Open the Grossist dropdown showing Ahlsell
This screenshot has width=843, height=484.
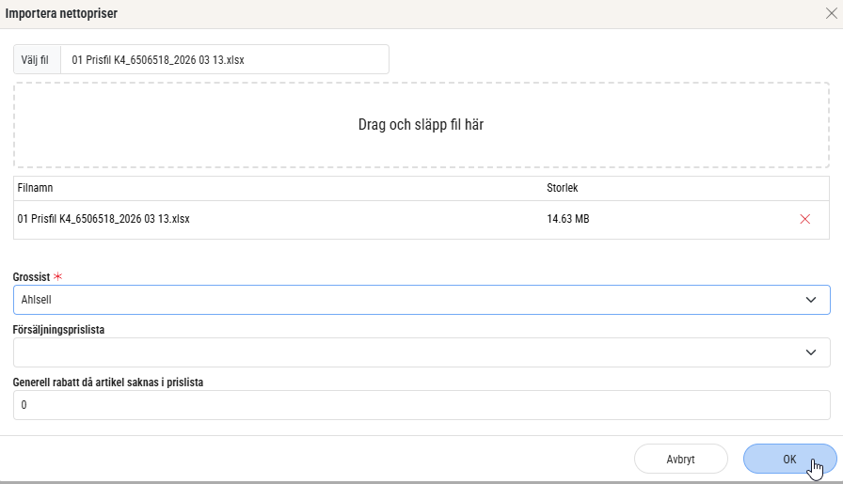click(405, 300)
